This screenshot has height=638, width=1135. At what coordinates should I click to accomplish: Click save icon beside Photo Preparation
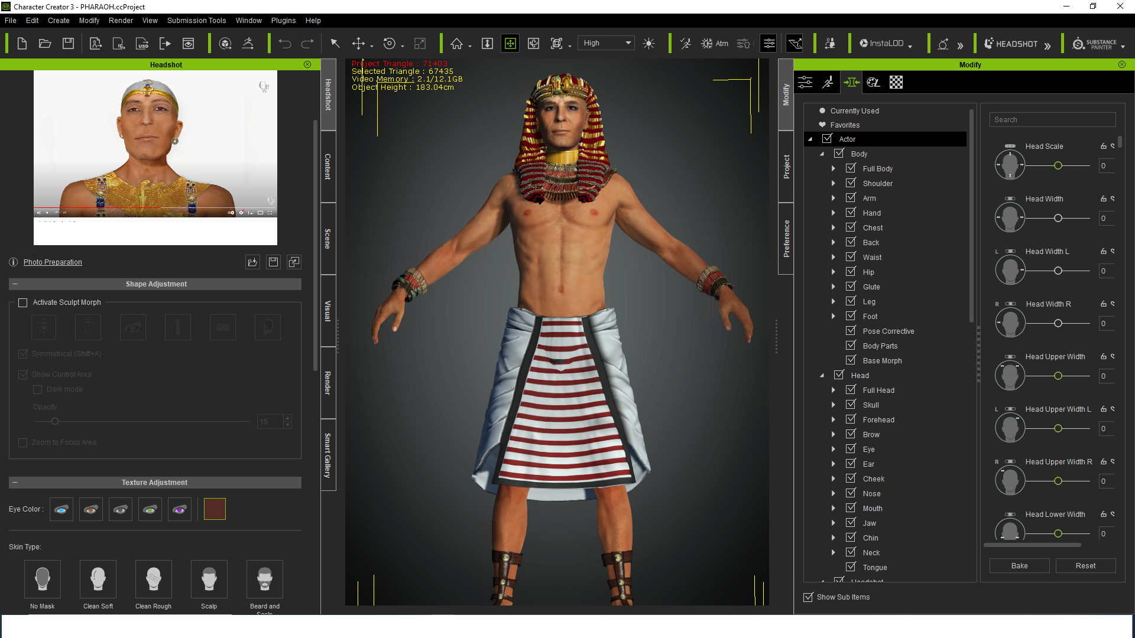pos(273,262)
